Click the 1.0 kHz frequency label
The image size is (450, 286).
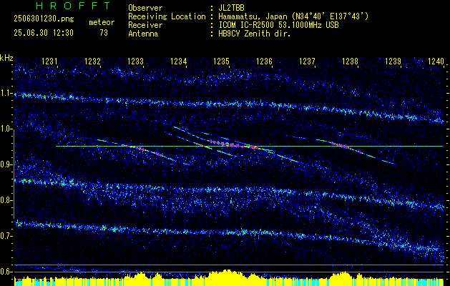click(6, 129)
